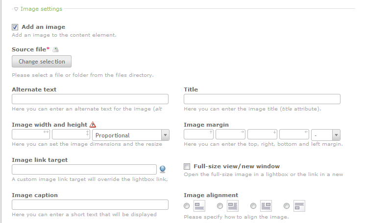Click the image-above-text alignment icon
The width and height of the screenshot is (365, 223).
pos(199,206)
